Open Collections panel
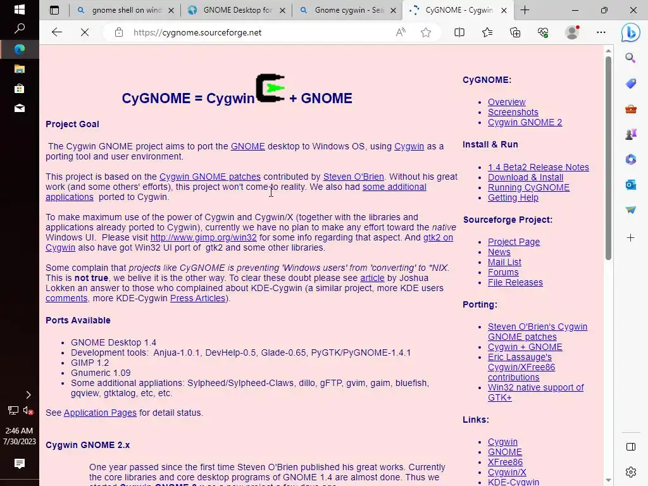This screenshot has width=648, height=486. [x=515, y=32]
